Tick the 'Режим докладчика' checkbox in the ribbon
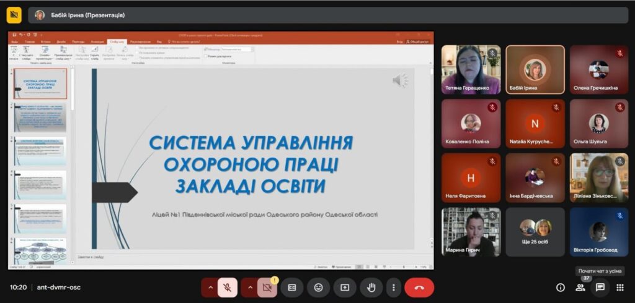The width and height of the screenshot is (635, 303). tap(205, 57)
